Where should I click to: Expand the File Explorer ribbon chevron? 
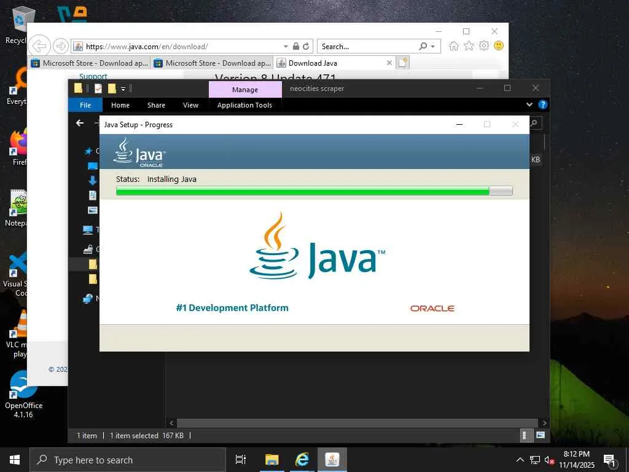click(529, 104)
